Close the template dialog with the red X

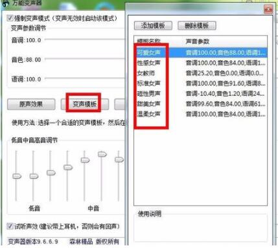(x=268, y=9)
